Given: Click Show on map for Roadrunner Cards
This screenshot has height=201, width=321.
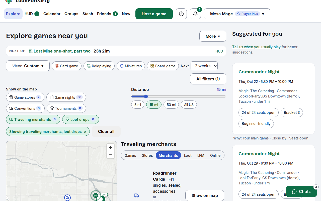Looking at the screenshot, I should point(205,195).
